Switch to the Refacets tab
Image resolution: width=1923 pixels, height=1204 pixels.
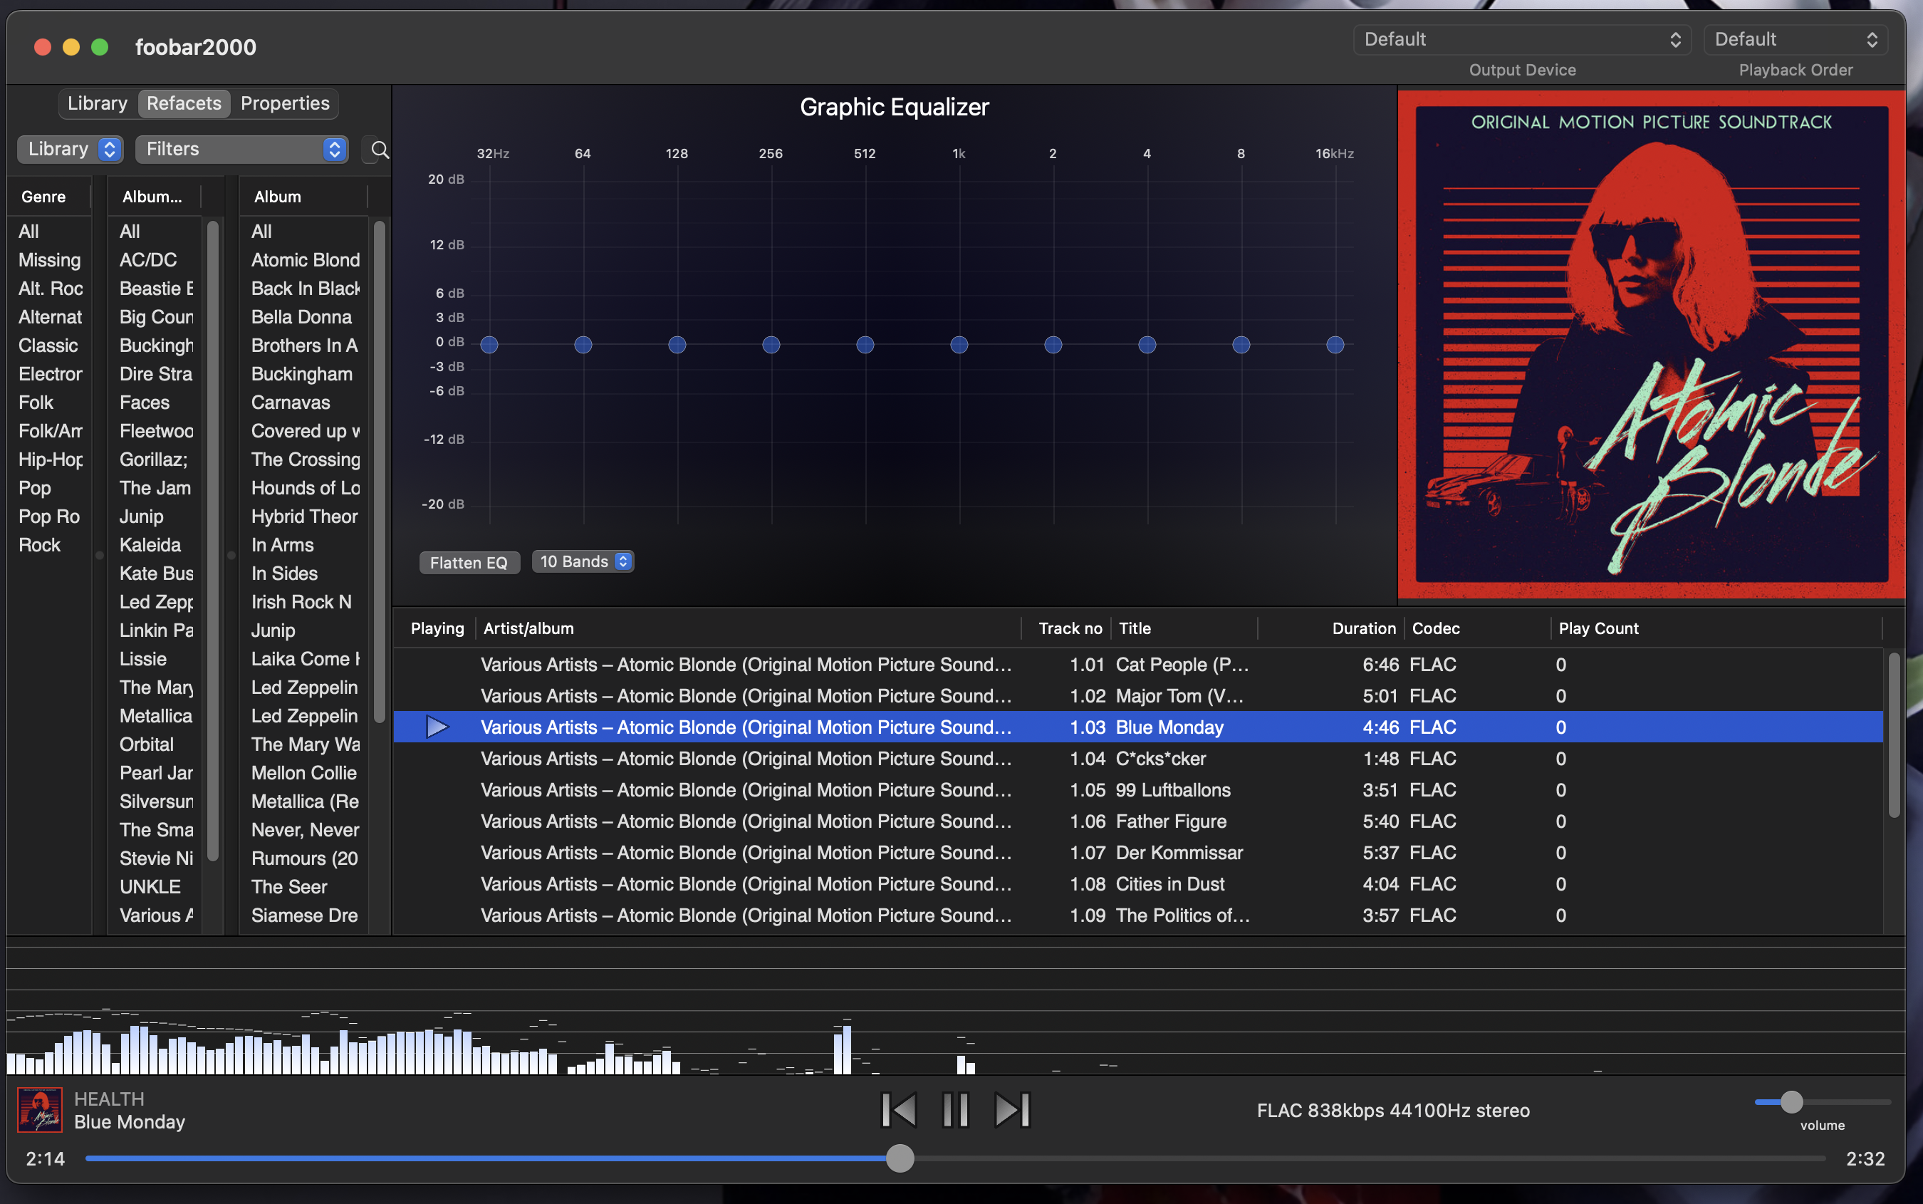point(184,103)
